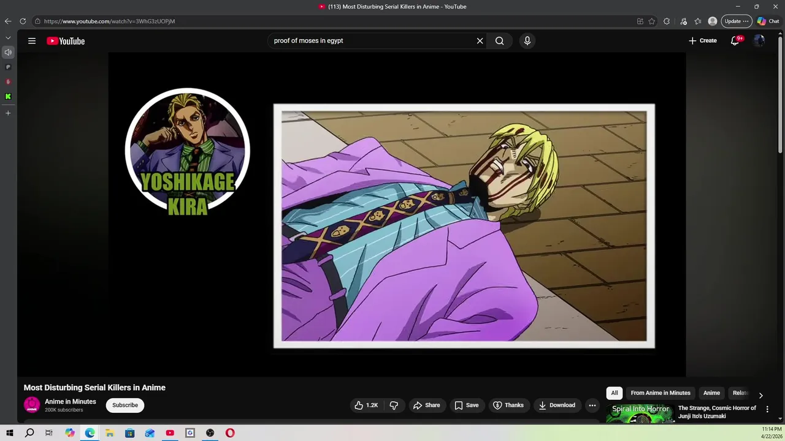Open YouTube notifications bell
Viewport: 785px width, 441px height.
coord(735,41)
